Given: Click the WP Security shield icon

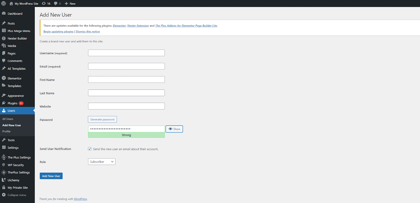Looking at the screenshot, I should coord(4,165).
